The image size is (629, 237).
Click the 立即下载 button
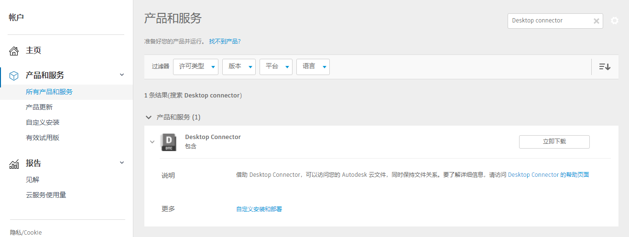[x=554, y=141]
